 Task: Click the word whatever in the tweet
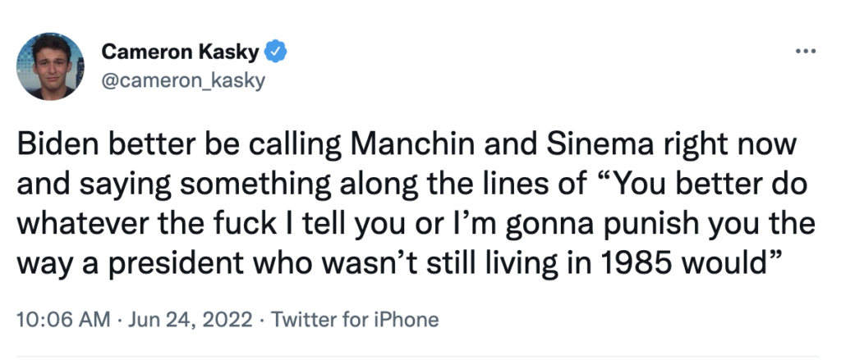point(76,225)
